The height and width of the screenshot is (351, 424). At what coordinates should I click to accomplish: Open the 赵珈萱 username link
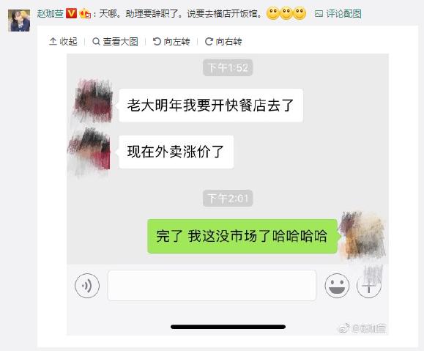coord(51,13)
